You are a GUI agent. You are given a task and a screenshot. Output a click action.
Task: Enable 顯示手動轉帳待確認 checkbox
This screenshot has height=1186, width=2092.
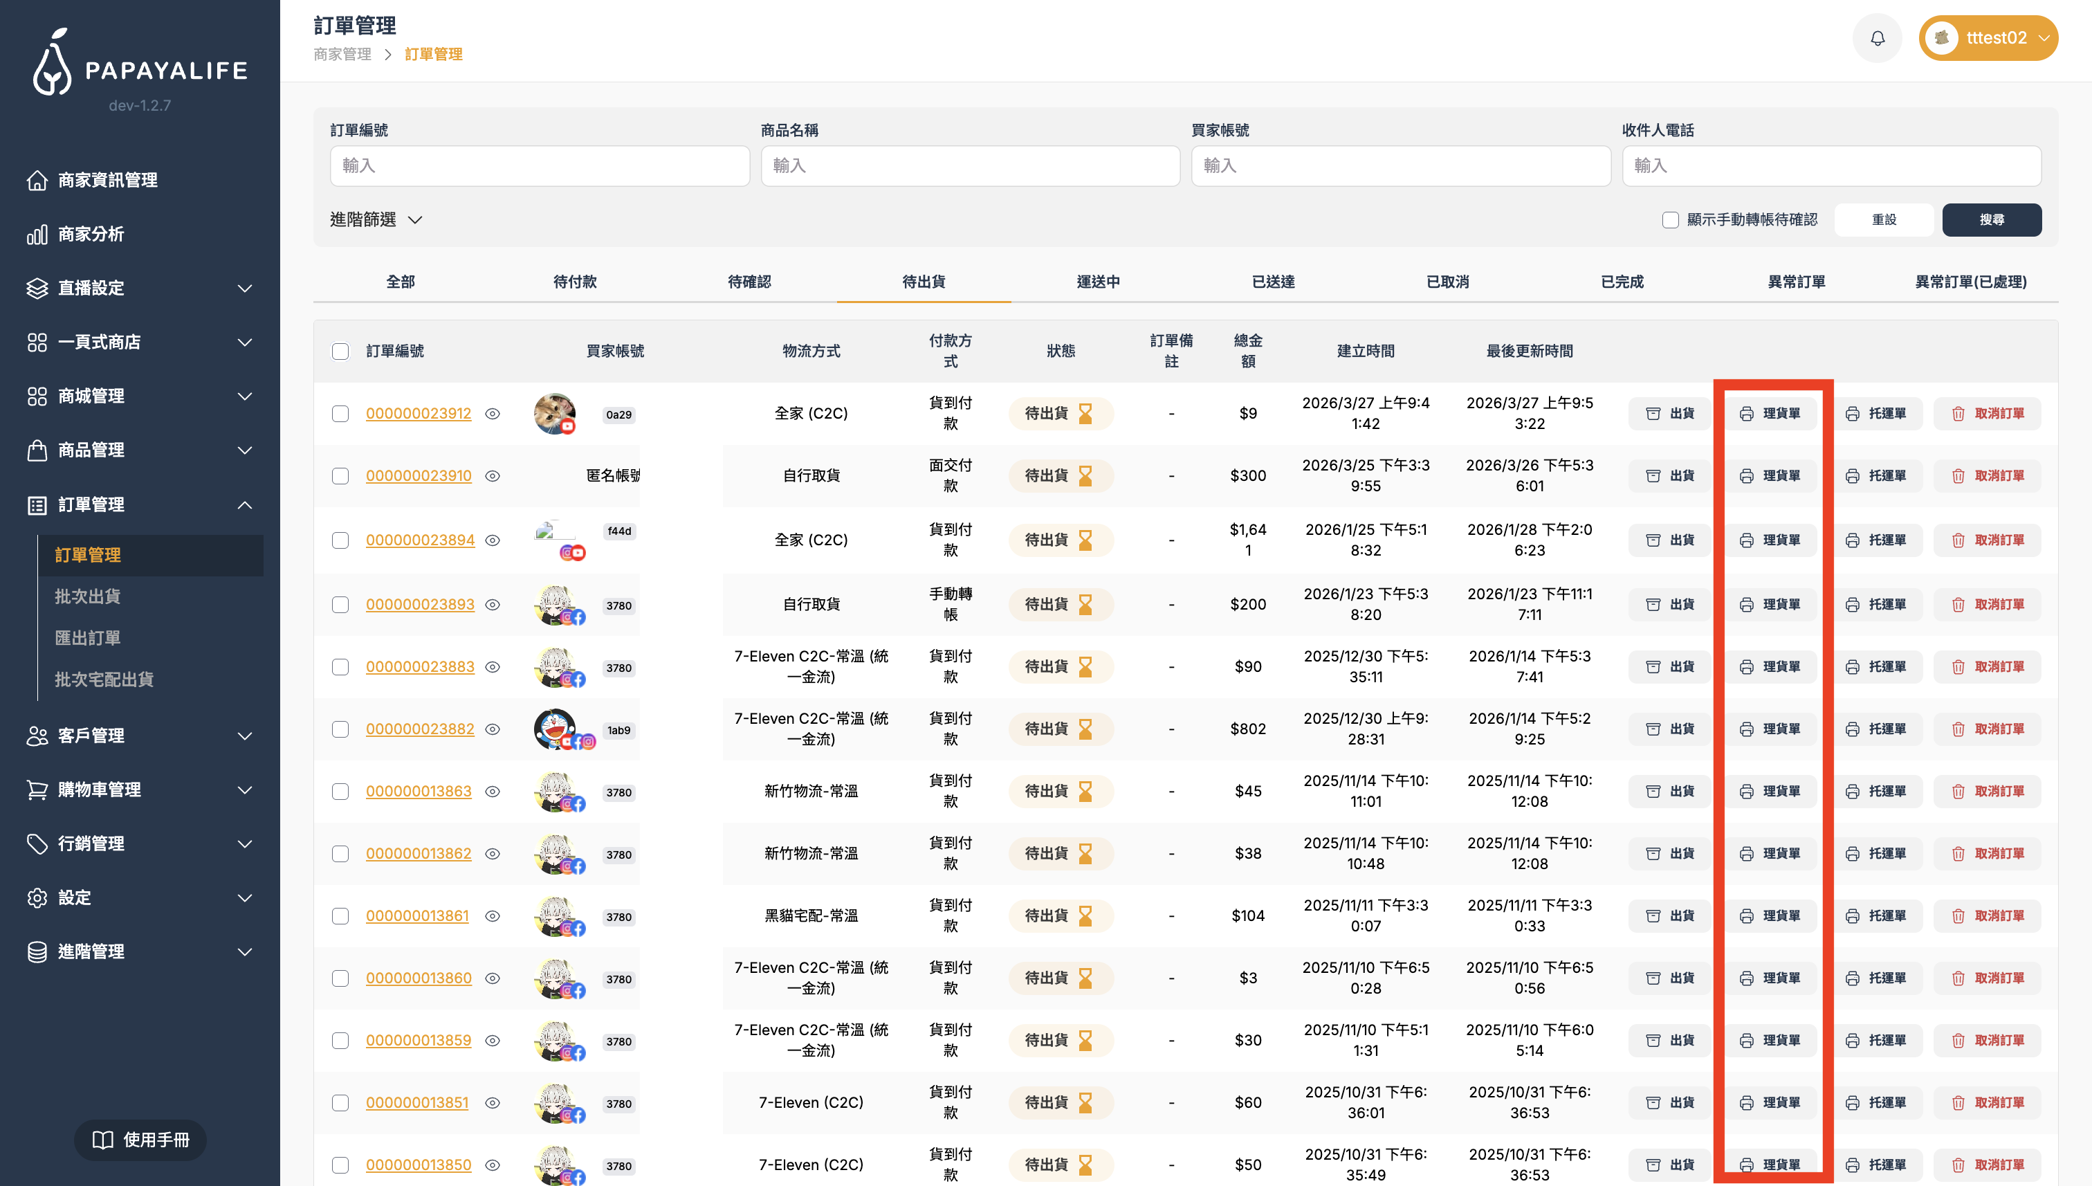coord(1670,219)
